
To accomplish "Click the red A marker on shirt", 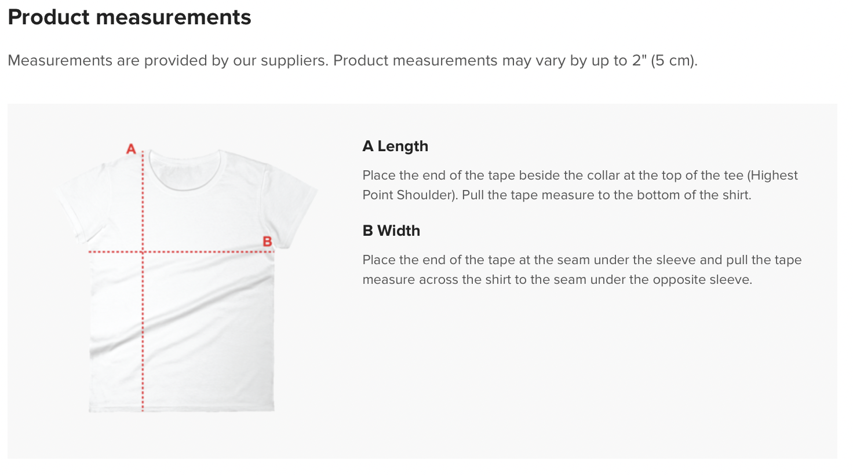I will point(131,149).
